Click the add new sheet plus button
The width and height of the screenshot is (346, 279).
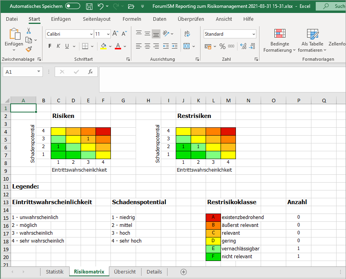point(183,272)
